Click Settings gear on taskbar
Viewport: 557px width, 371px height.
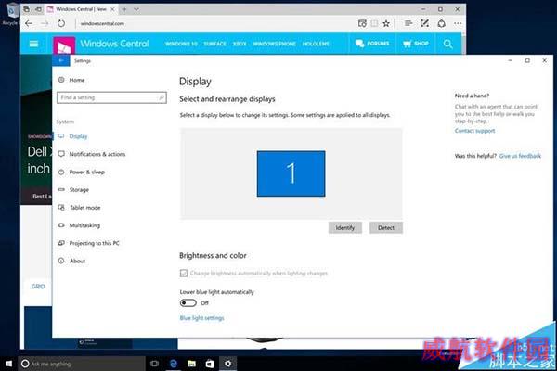[227, 364]
